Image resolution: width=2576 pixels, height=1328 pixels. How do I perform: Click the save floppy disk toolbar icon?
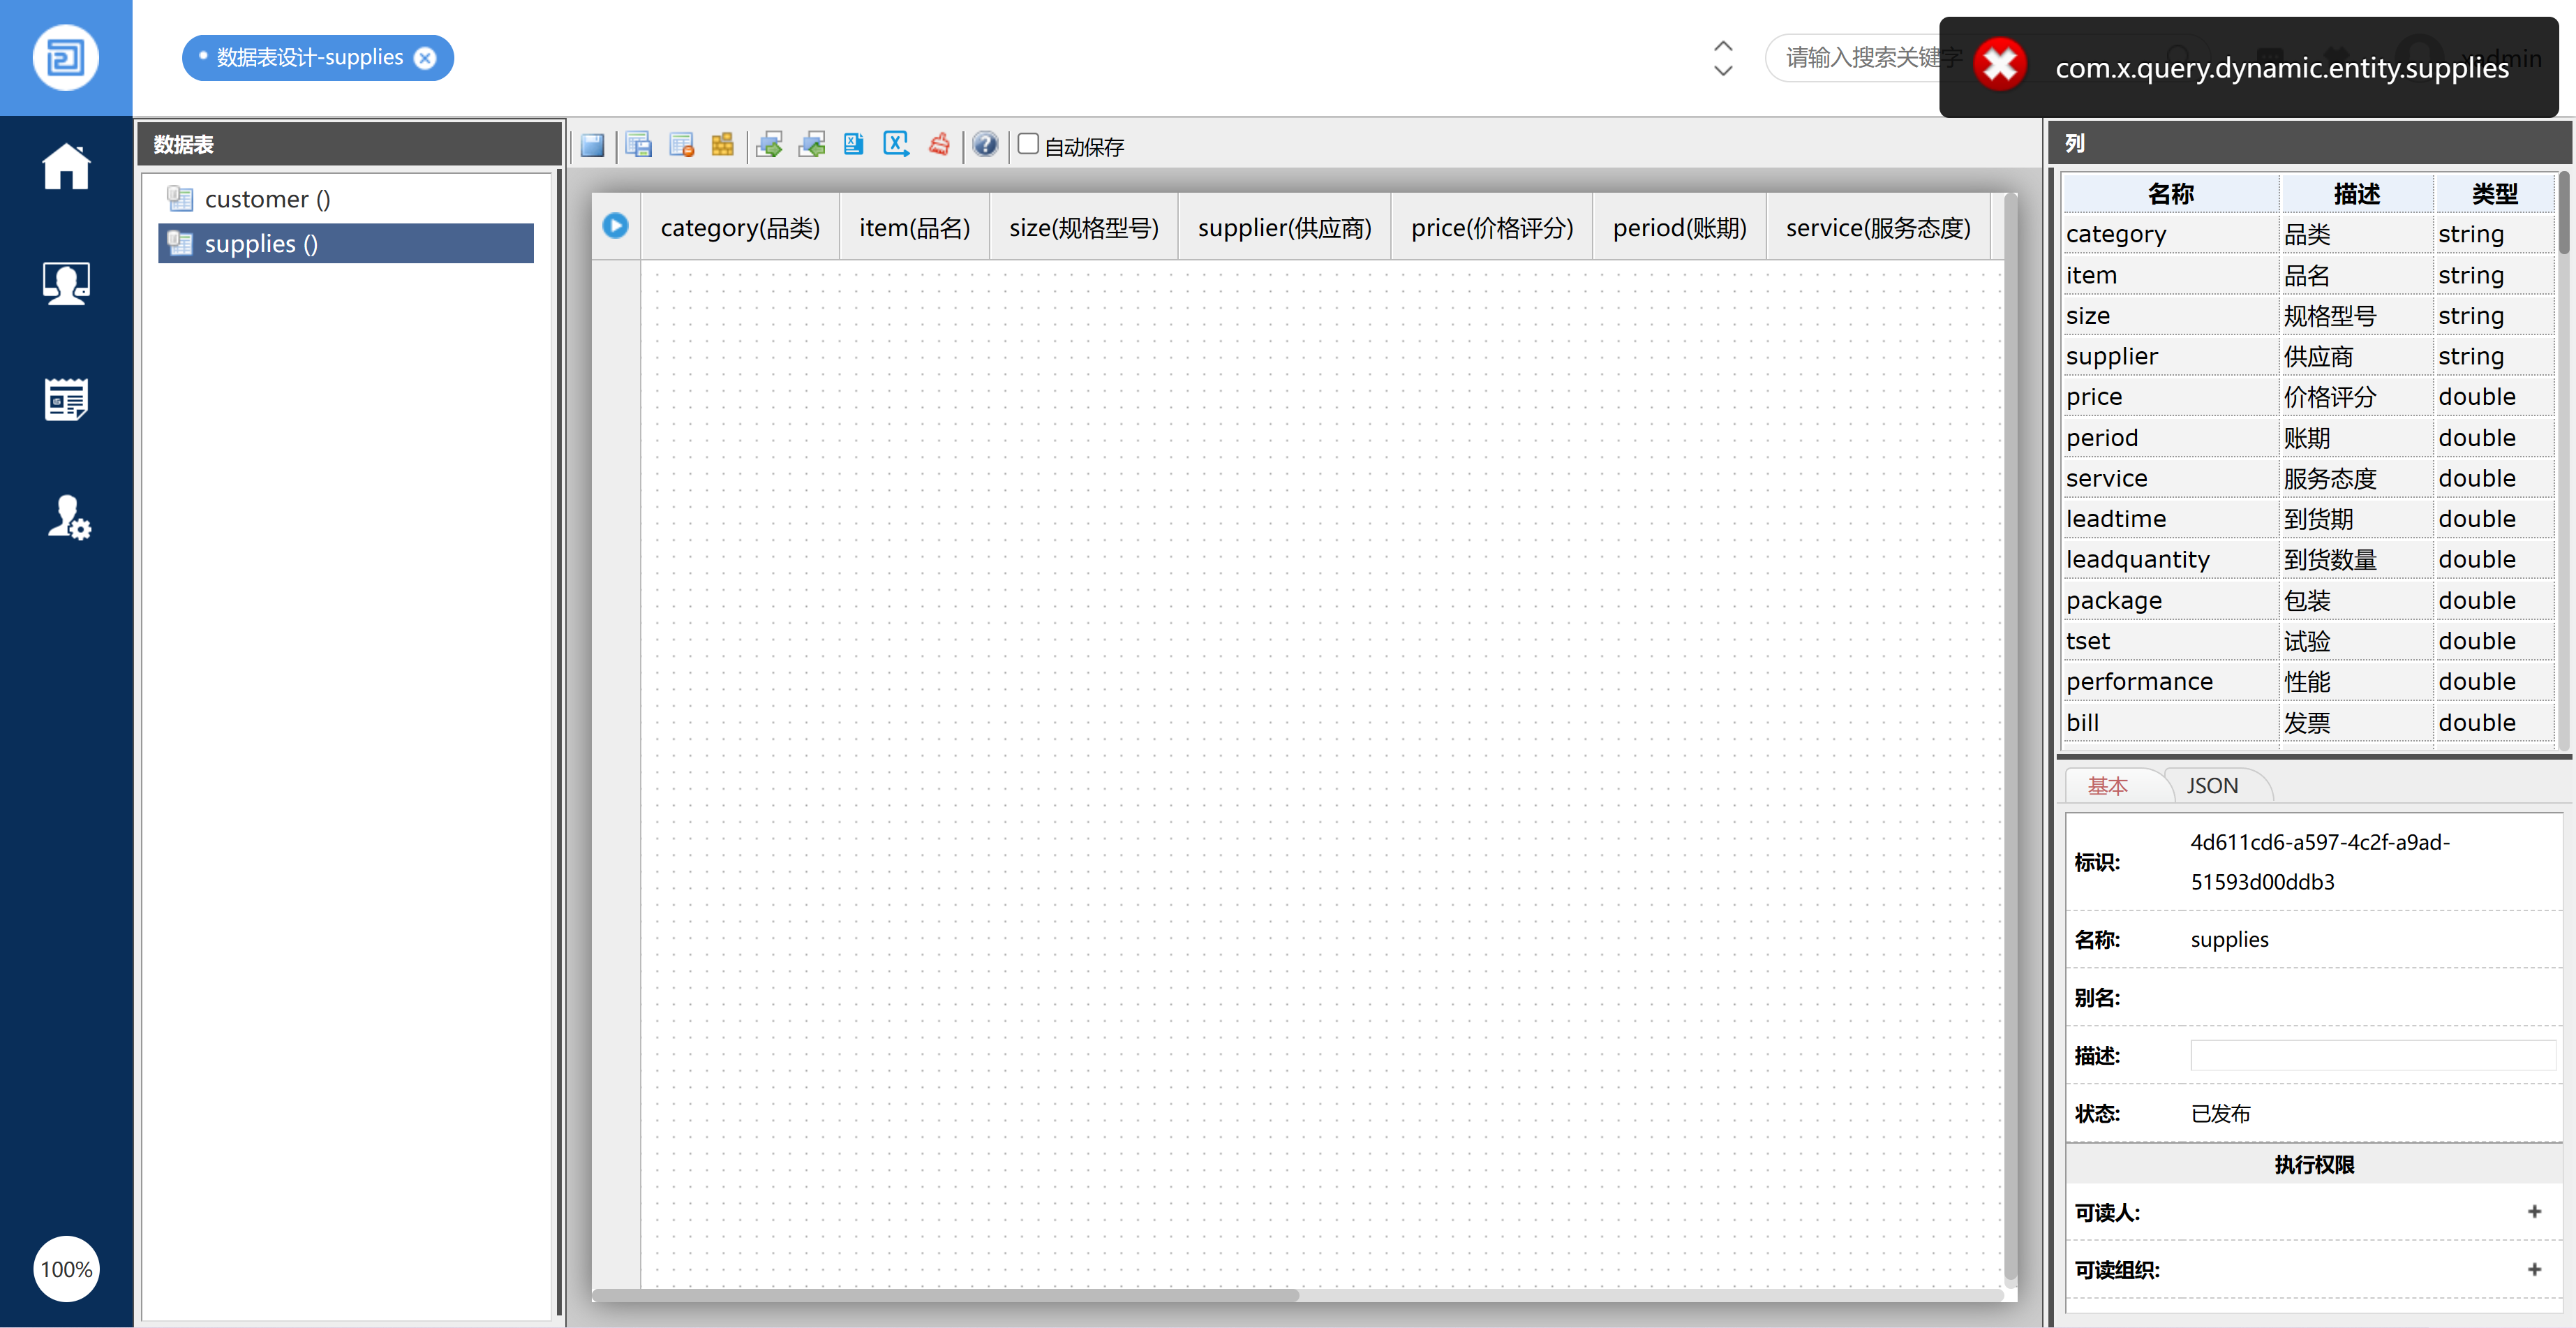tap(592, 146)
